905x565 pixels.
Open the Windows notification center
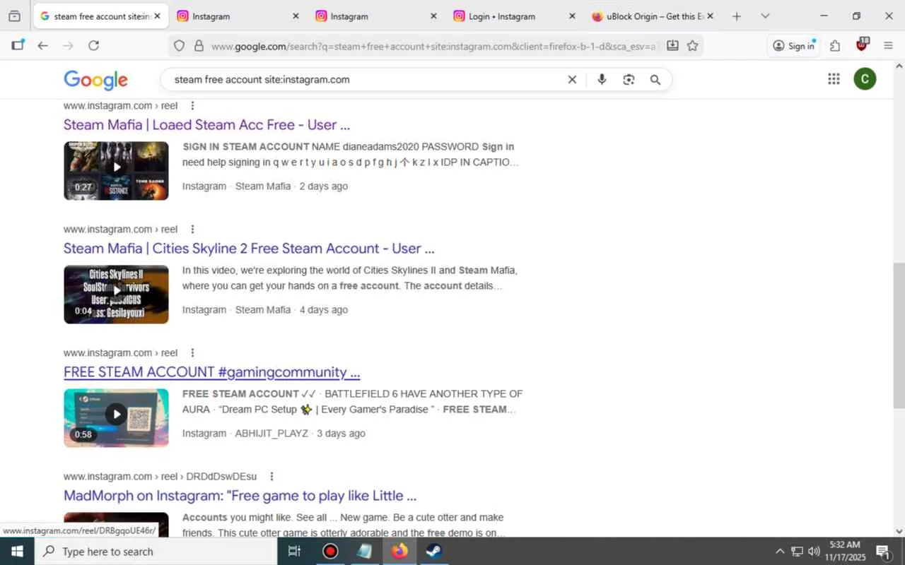[884, 552]
